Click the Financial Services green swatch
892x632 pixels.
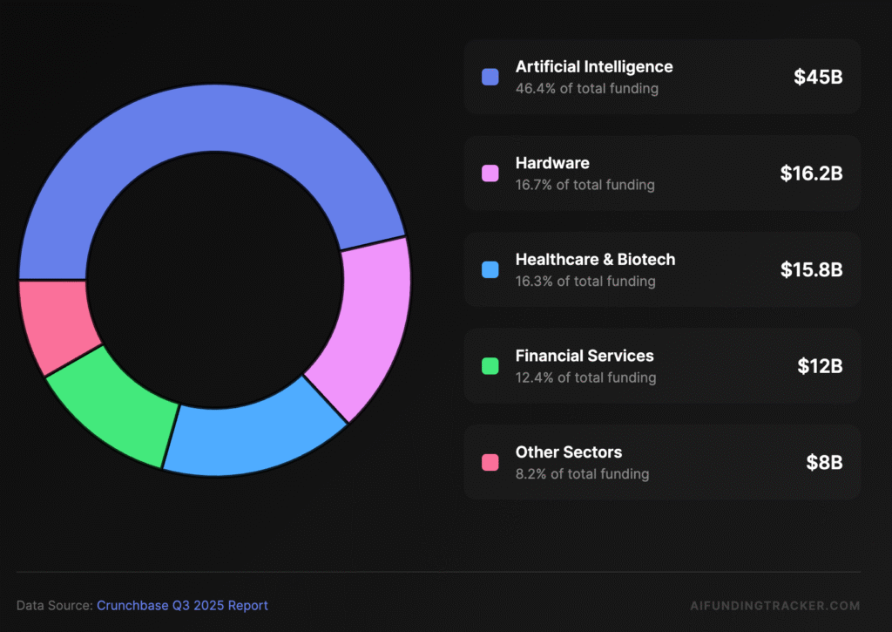click(490, 366)
